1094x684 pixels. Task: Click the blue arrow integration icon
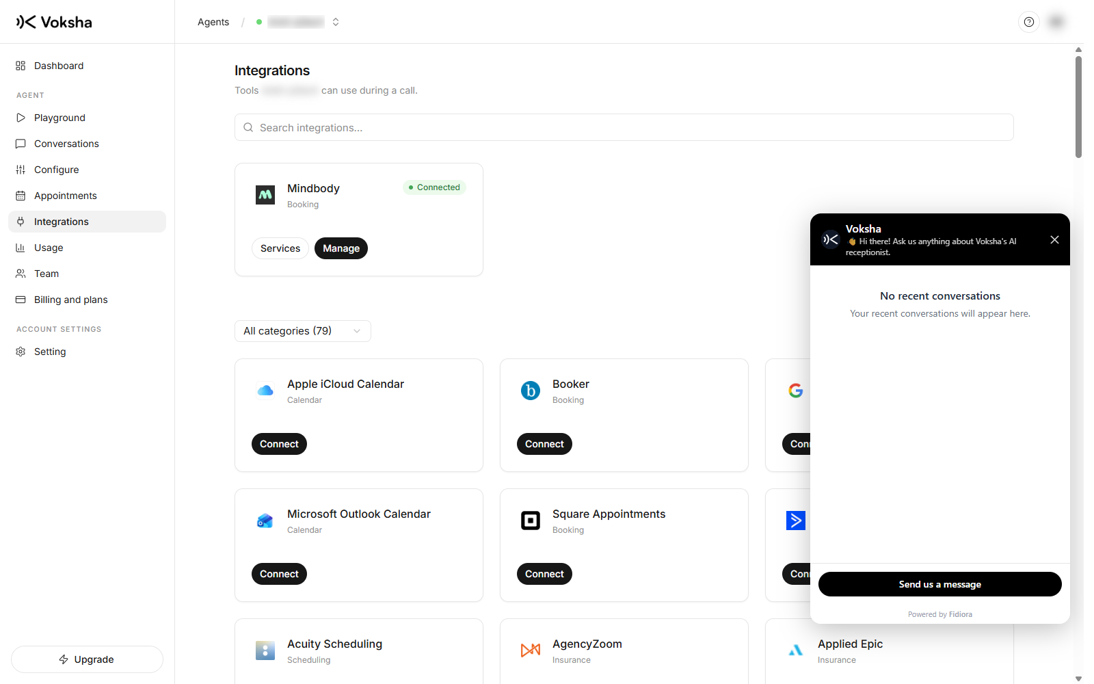(x=796, y=521)
